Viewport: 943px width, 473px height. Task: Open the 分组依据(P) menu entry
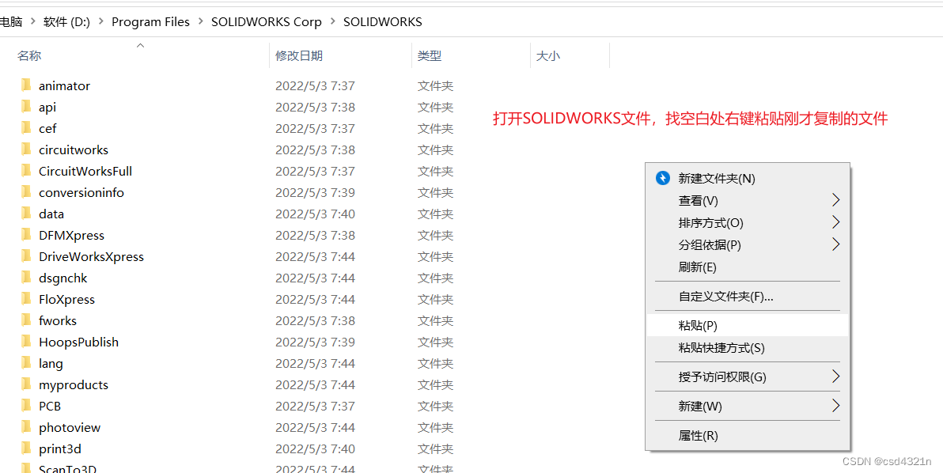click(x=747, y=244)
